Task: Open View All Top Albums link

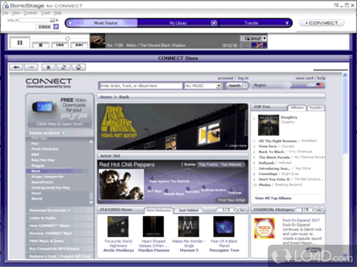Action: pyautogui.click(x=273, y=198)
